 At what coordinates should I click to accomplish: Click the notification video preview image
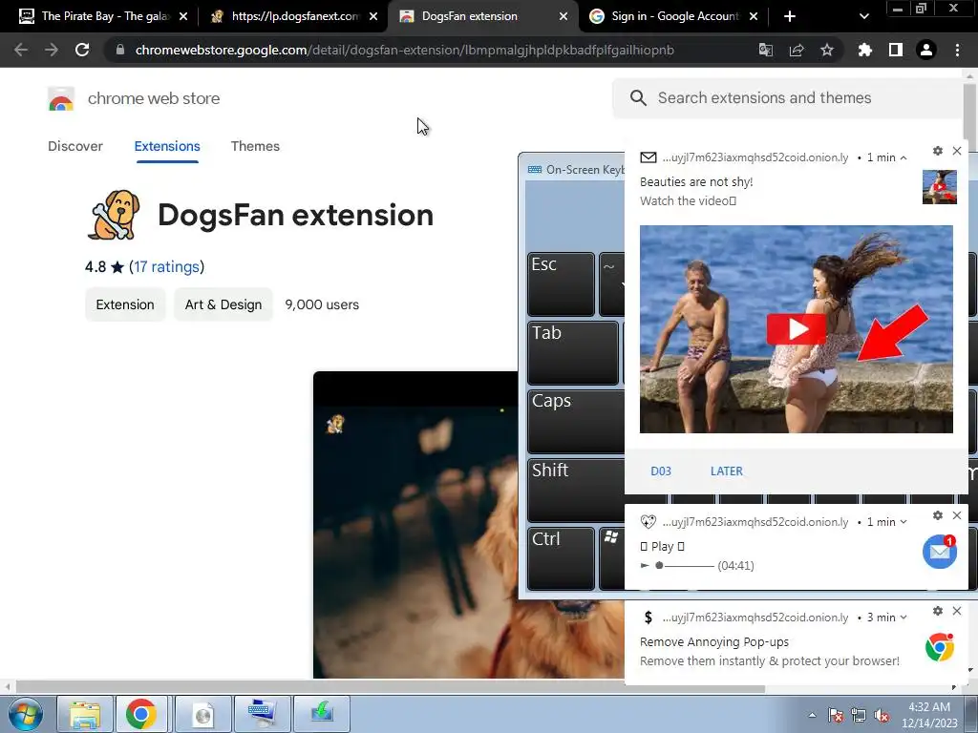[797, 329]
